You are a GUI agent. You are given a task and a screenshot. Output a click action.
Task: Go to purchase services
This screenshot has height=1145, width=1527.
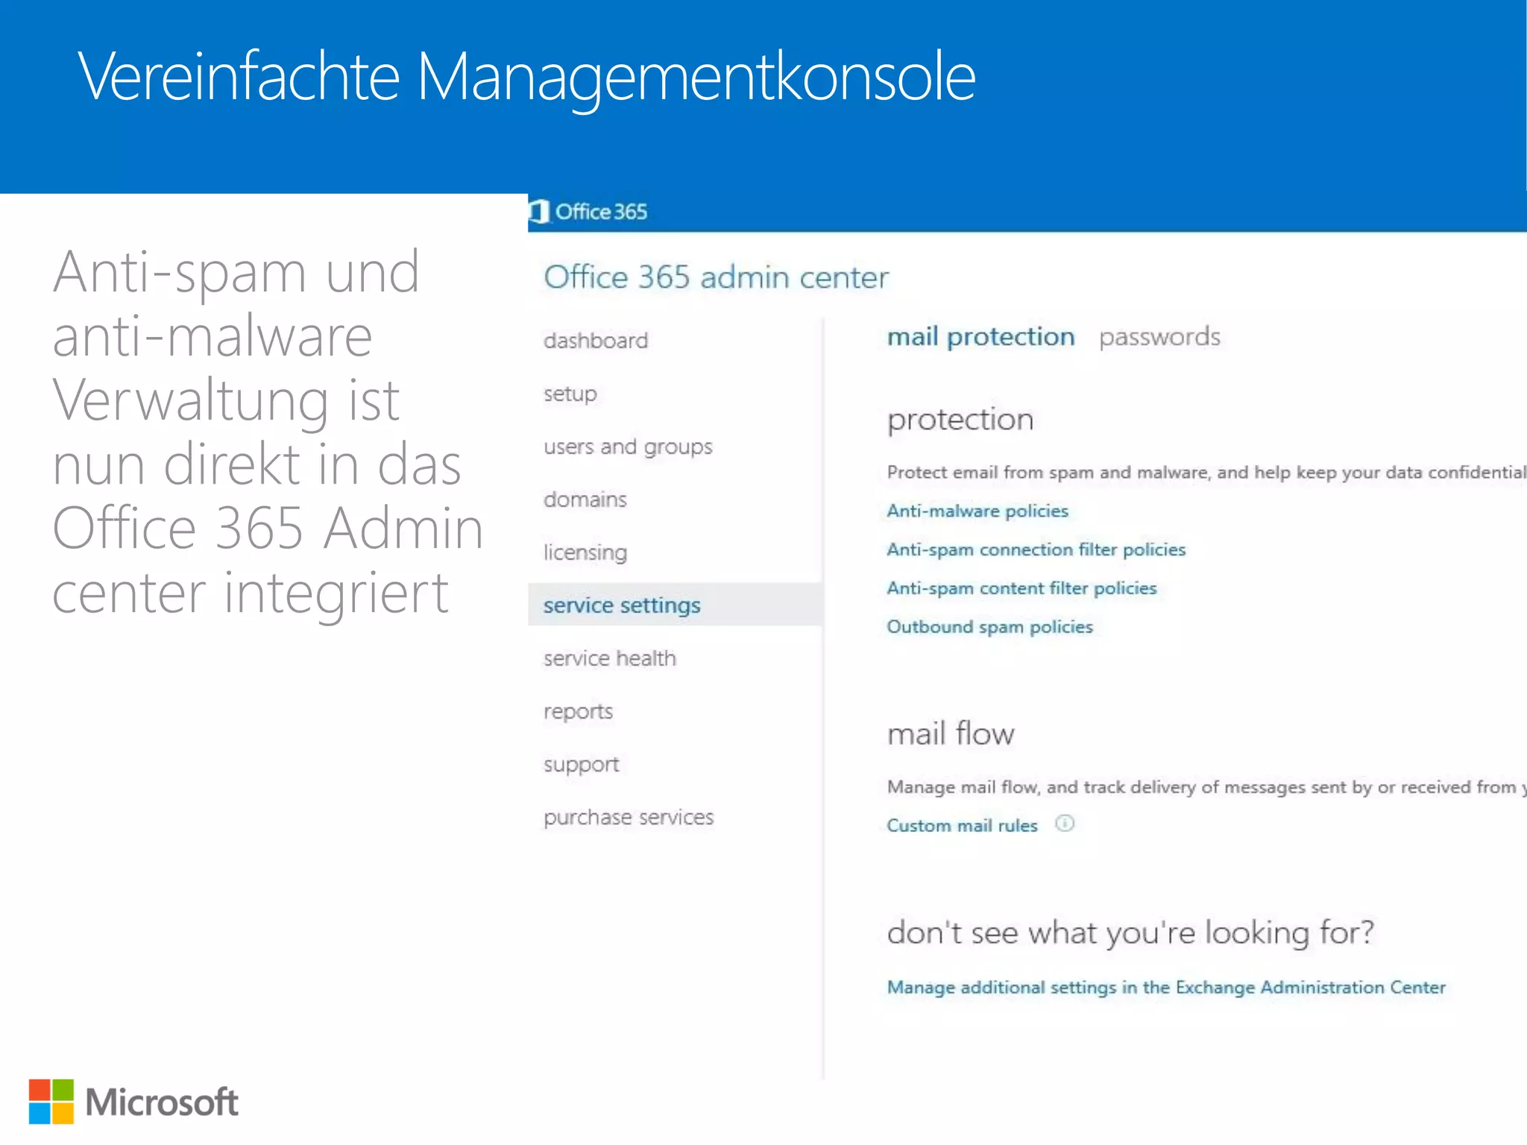pyautogui.click(x=629, y=817)
